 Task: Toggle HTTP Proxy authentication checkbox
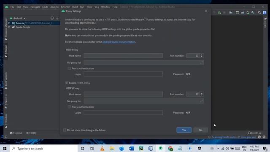69,68
